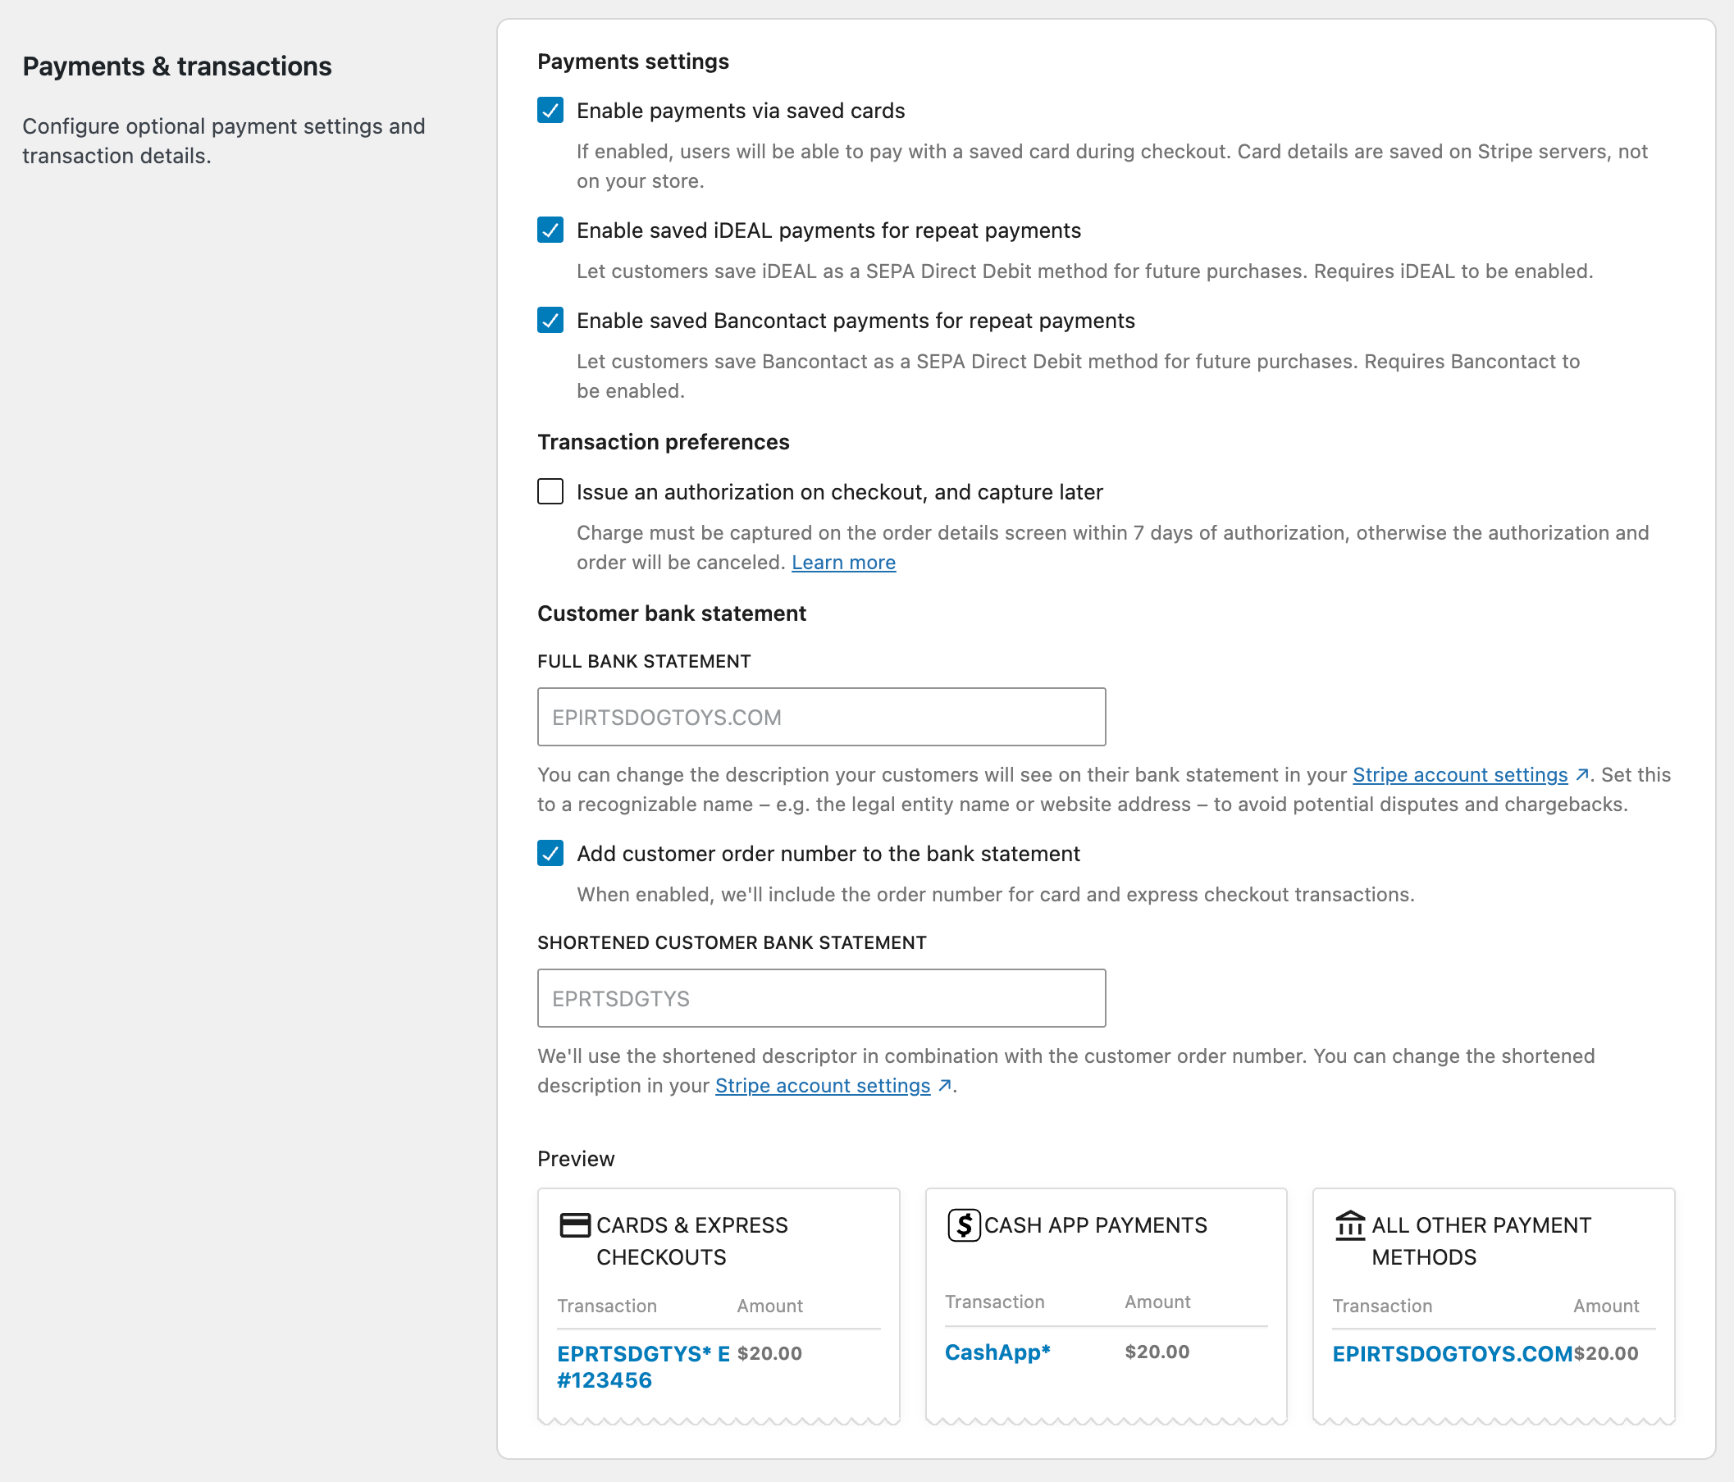Click the CashApp* transaction preview text

click(x=997, y=1352)
